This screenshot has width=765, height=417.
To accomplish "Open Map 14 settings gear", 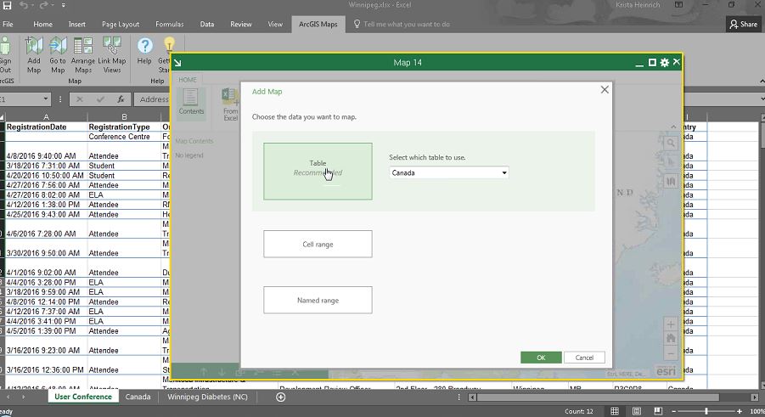I will (x=665, y=63).
